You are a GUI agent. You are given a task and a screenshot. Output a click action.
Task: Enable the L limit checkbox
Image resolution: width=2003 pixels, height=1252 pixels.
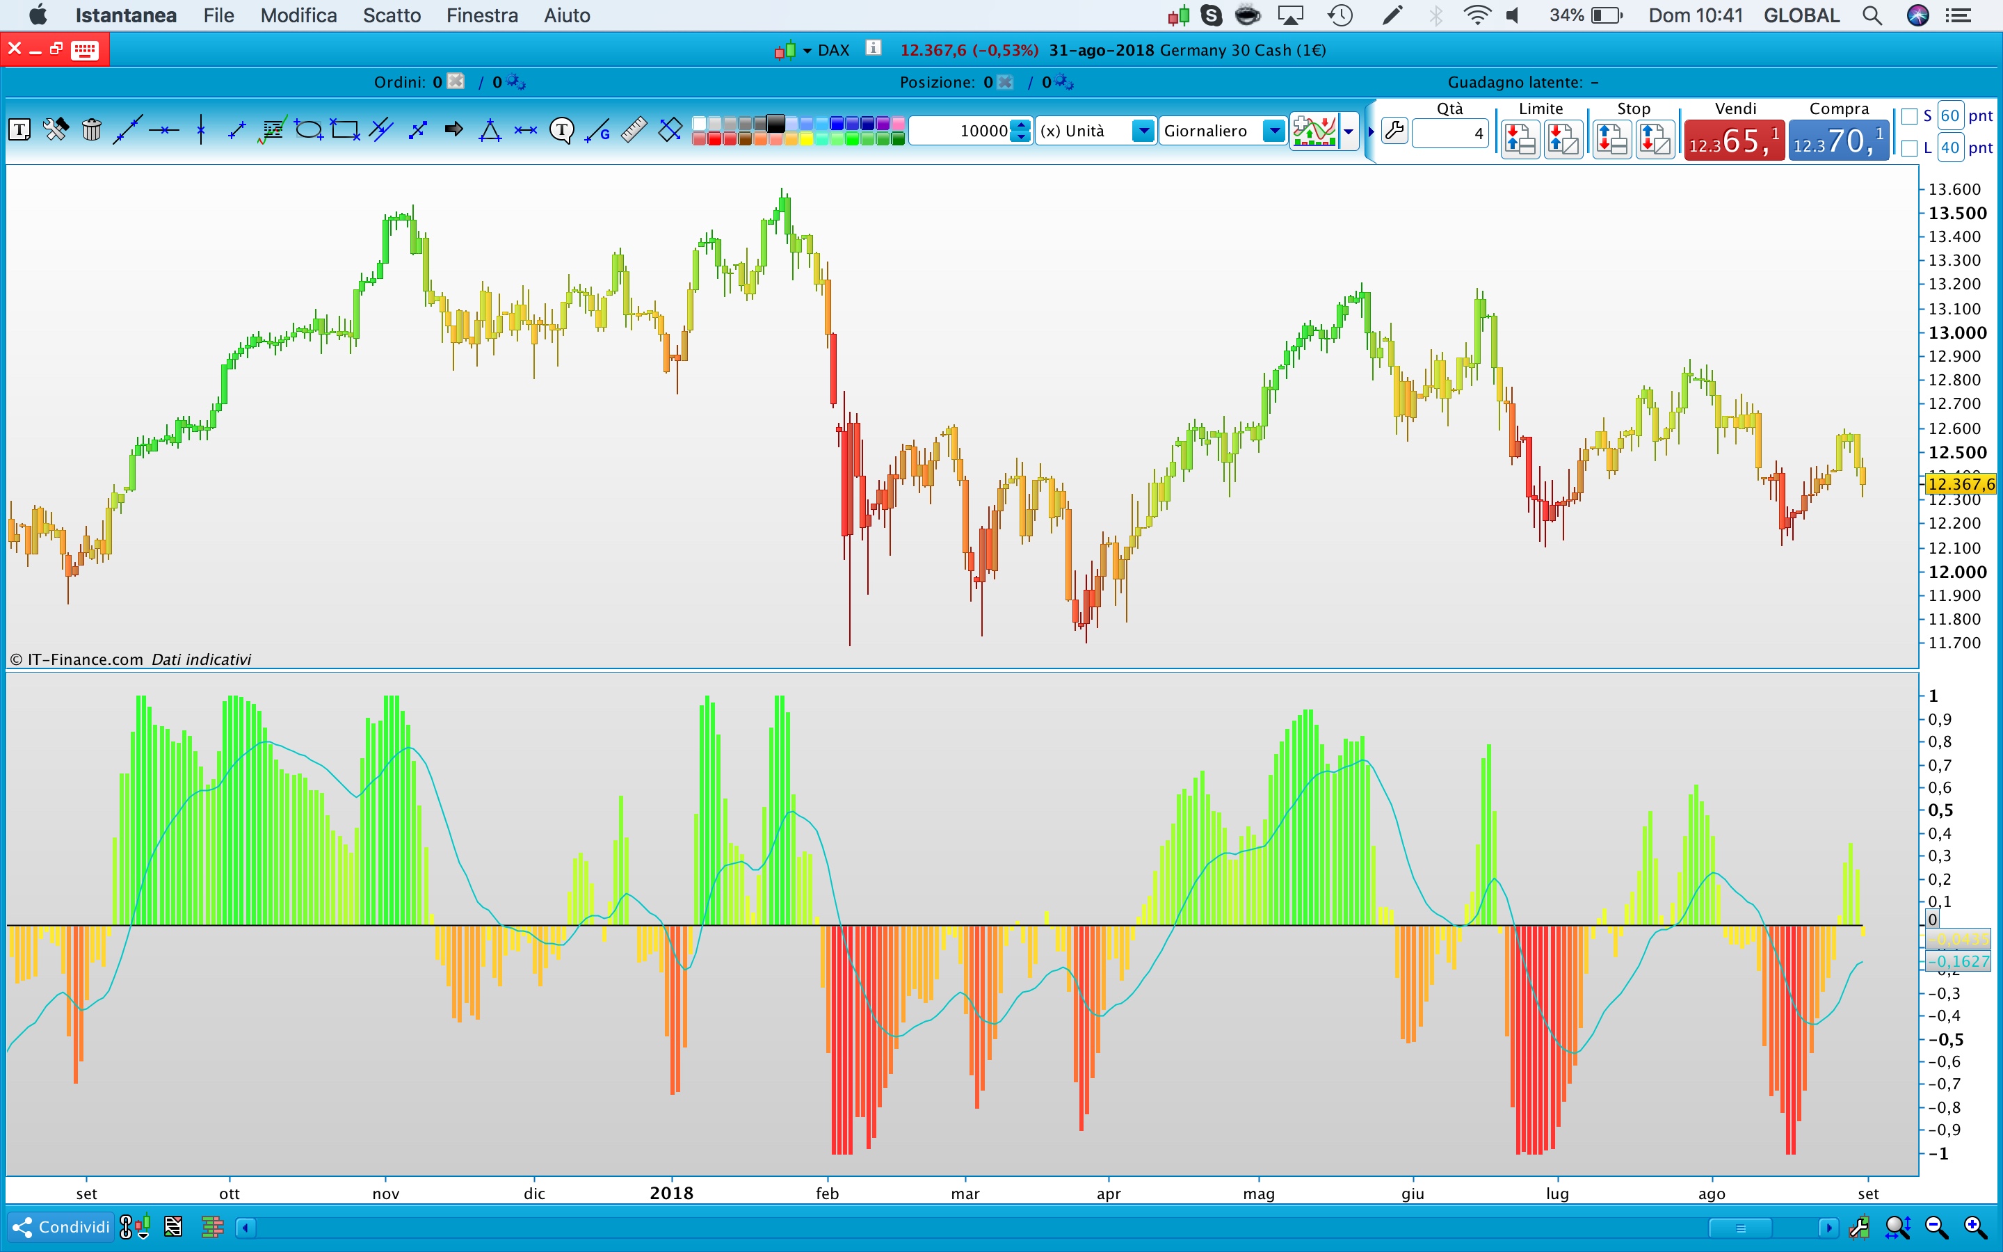[x=1910, y=148]
